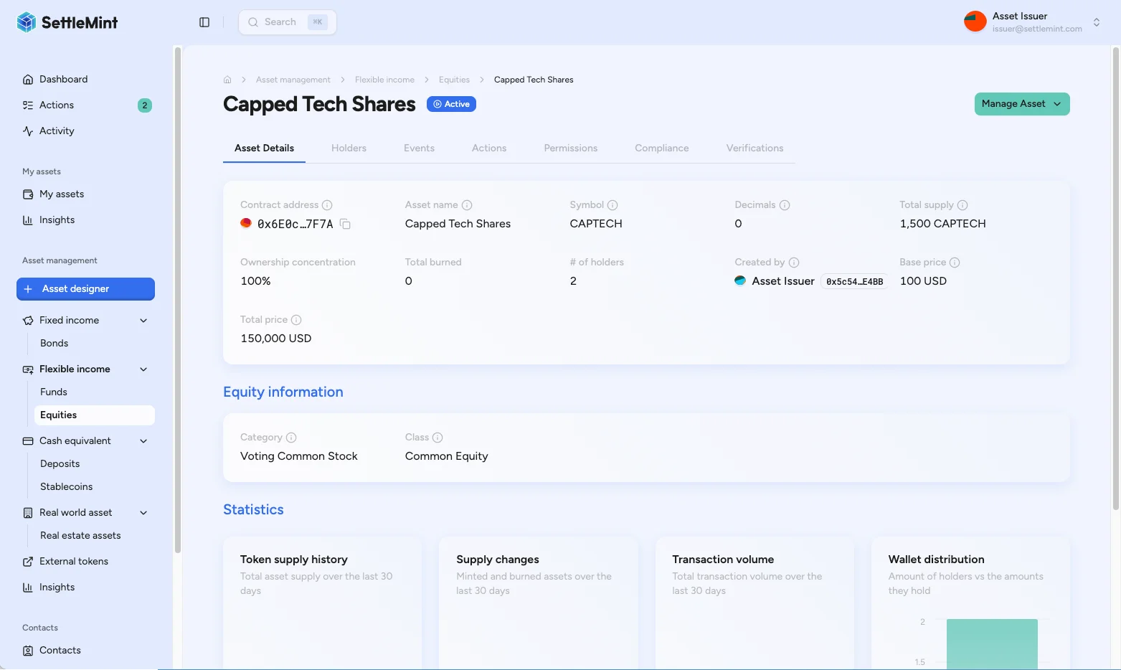
Task: Open the Manage Asset menu
Action: coord(1021,103)
